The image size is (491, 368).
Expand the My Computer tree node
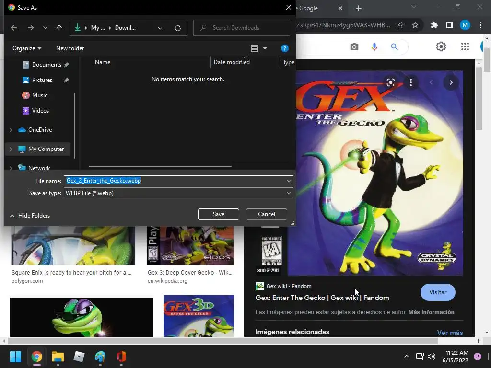(11, 149)
